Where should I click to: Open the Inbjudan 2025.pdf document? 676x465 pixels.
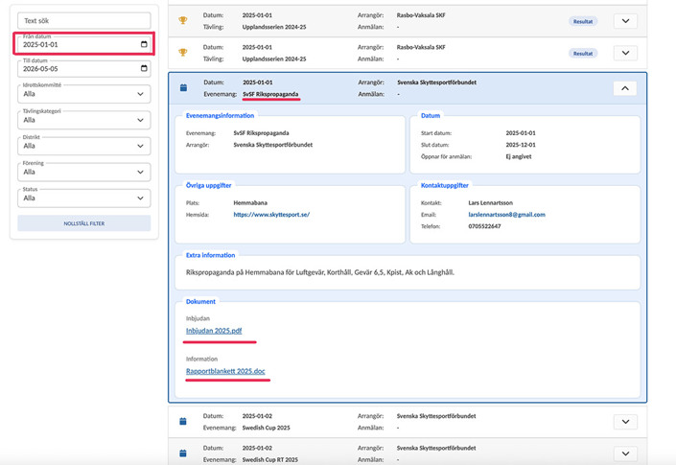(214, 331)
